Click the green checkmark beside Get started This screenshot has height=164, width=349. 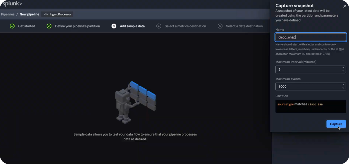pos(12,26)
